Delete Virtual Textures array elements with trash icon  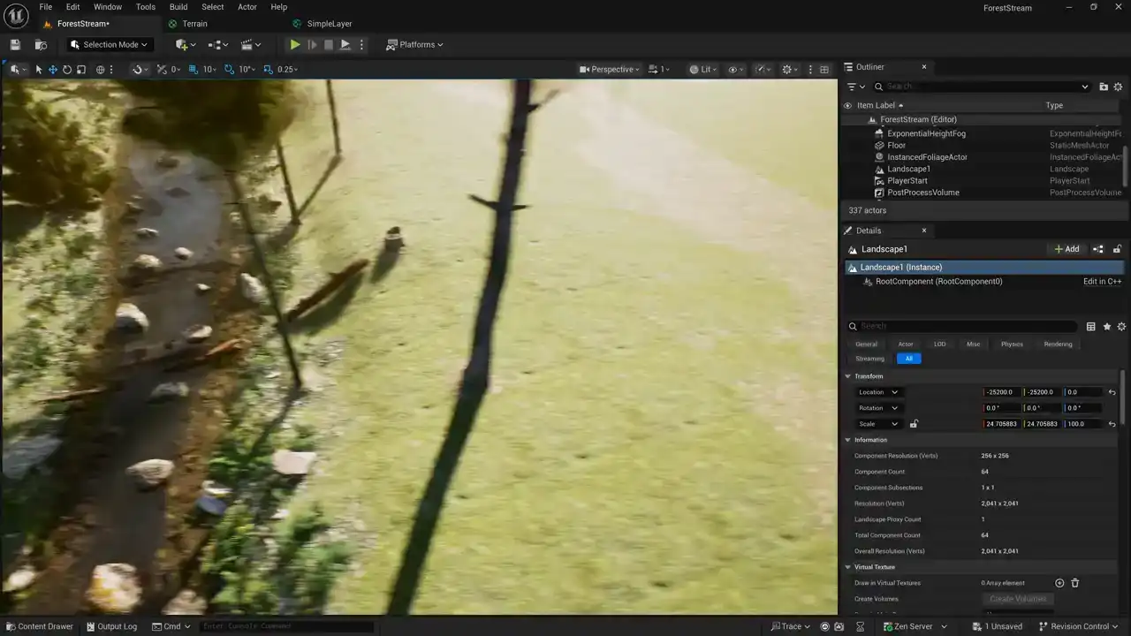[1075, 583]
